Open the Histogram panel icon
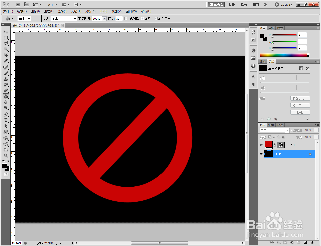 click(x=253, y=58)
